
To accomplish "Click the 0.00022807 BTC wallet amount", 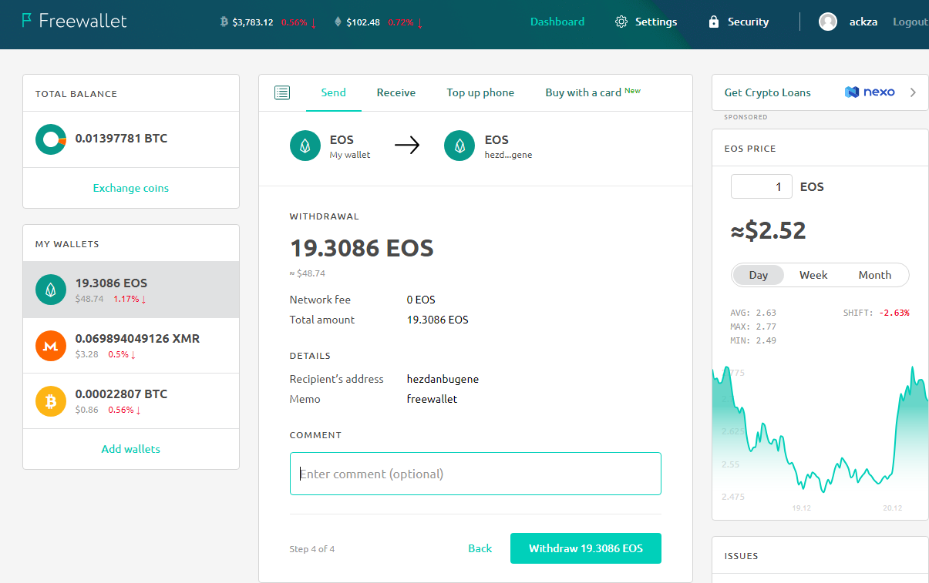I will tap(121, 394).
